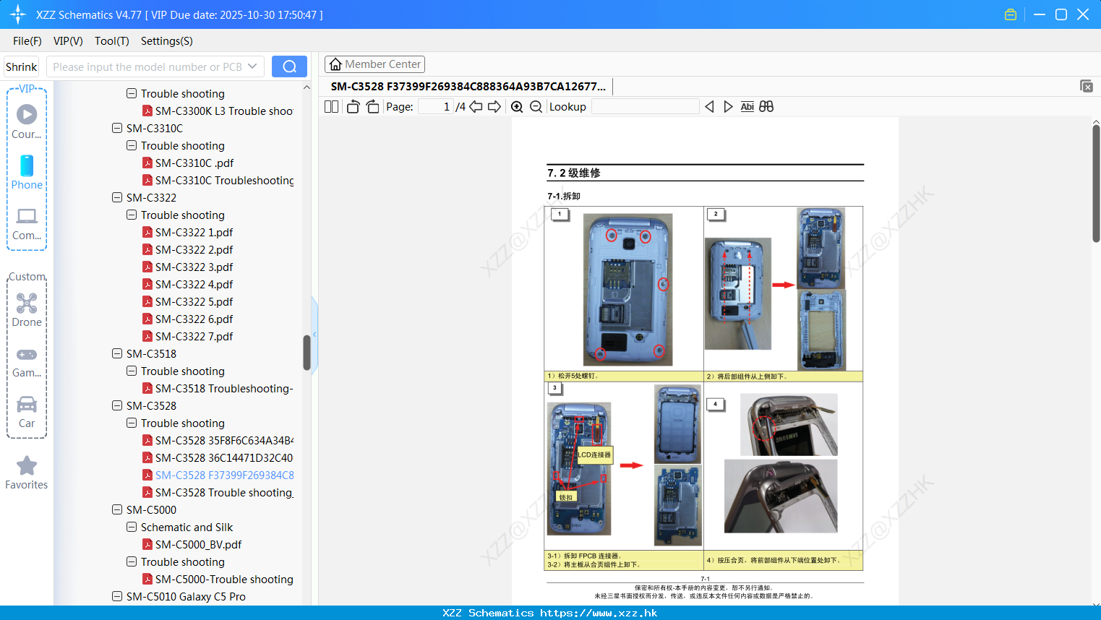Open the Tool(T) menu

point(112,41)
